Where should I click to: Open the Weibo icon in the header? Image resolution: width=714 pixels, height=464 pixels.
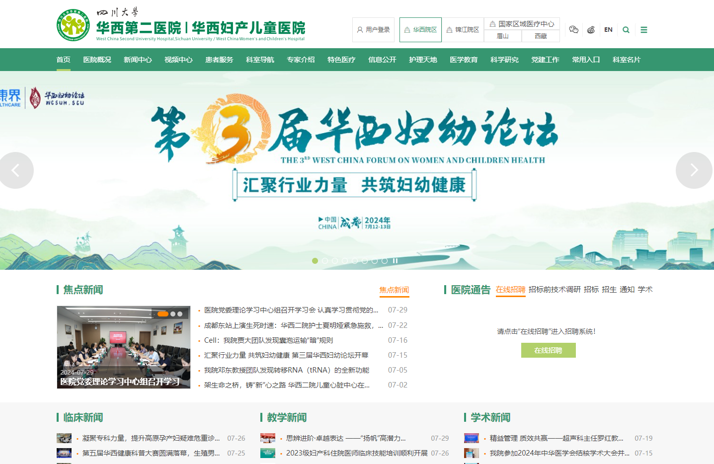pos(591,30)
